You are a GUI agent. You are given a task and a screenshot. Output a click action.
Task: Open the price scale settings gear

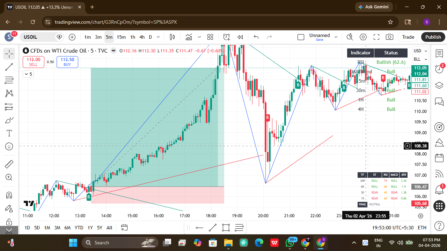coord(421,216)
